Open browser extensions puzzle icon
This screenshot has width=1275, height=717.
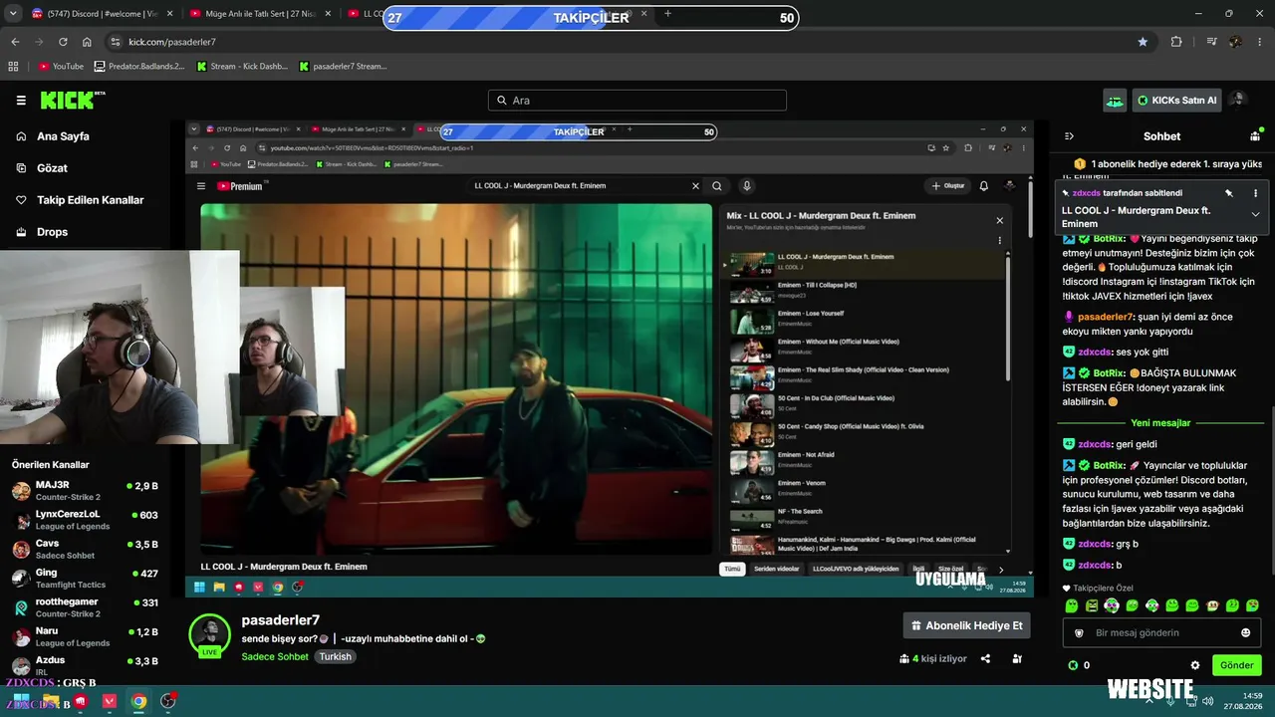click(1176, 42)
